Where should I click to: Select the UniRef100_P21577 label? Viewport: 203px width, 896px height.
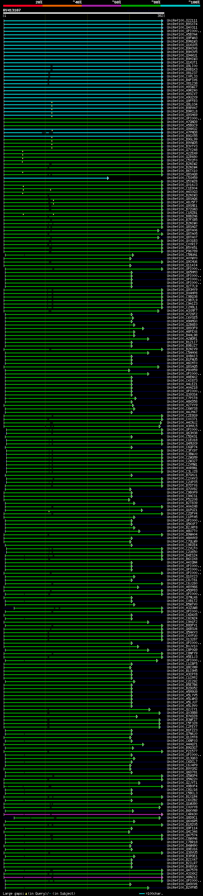coord(182,752)
